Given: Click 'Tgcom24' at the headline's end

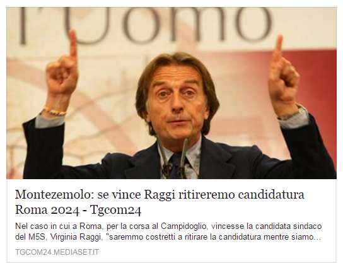Looking at the screenshot, I should tap(115, 210).
